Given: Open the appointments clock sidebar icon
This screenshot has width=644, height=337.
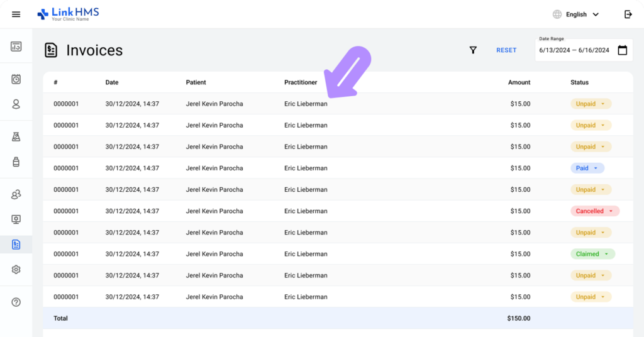Looking at the screenshot, I should [x=16, y=79].
